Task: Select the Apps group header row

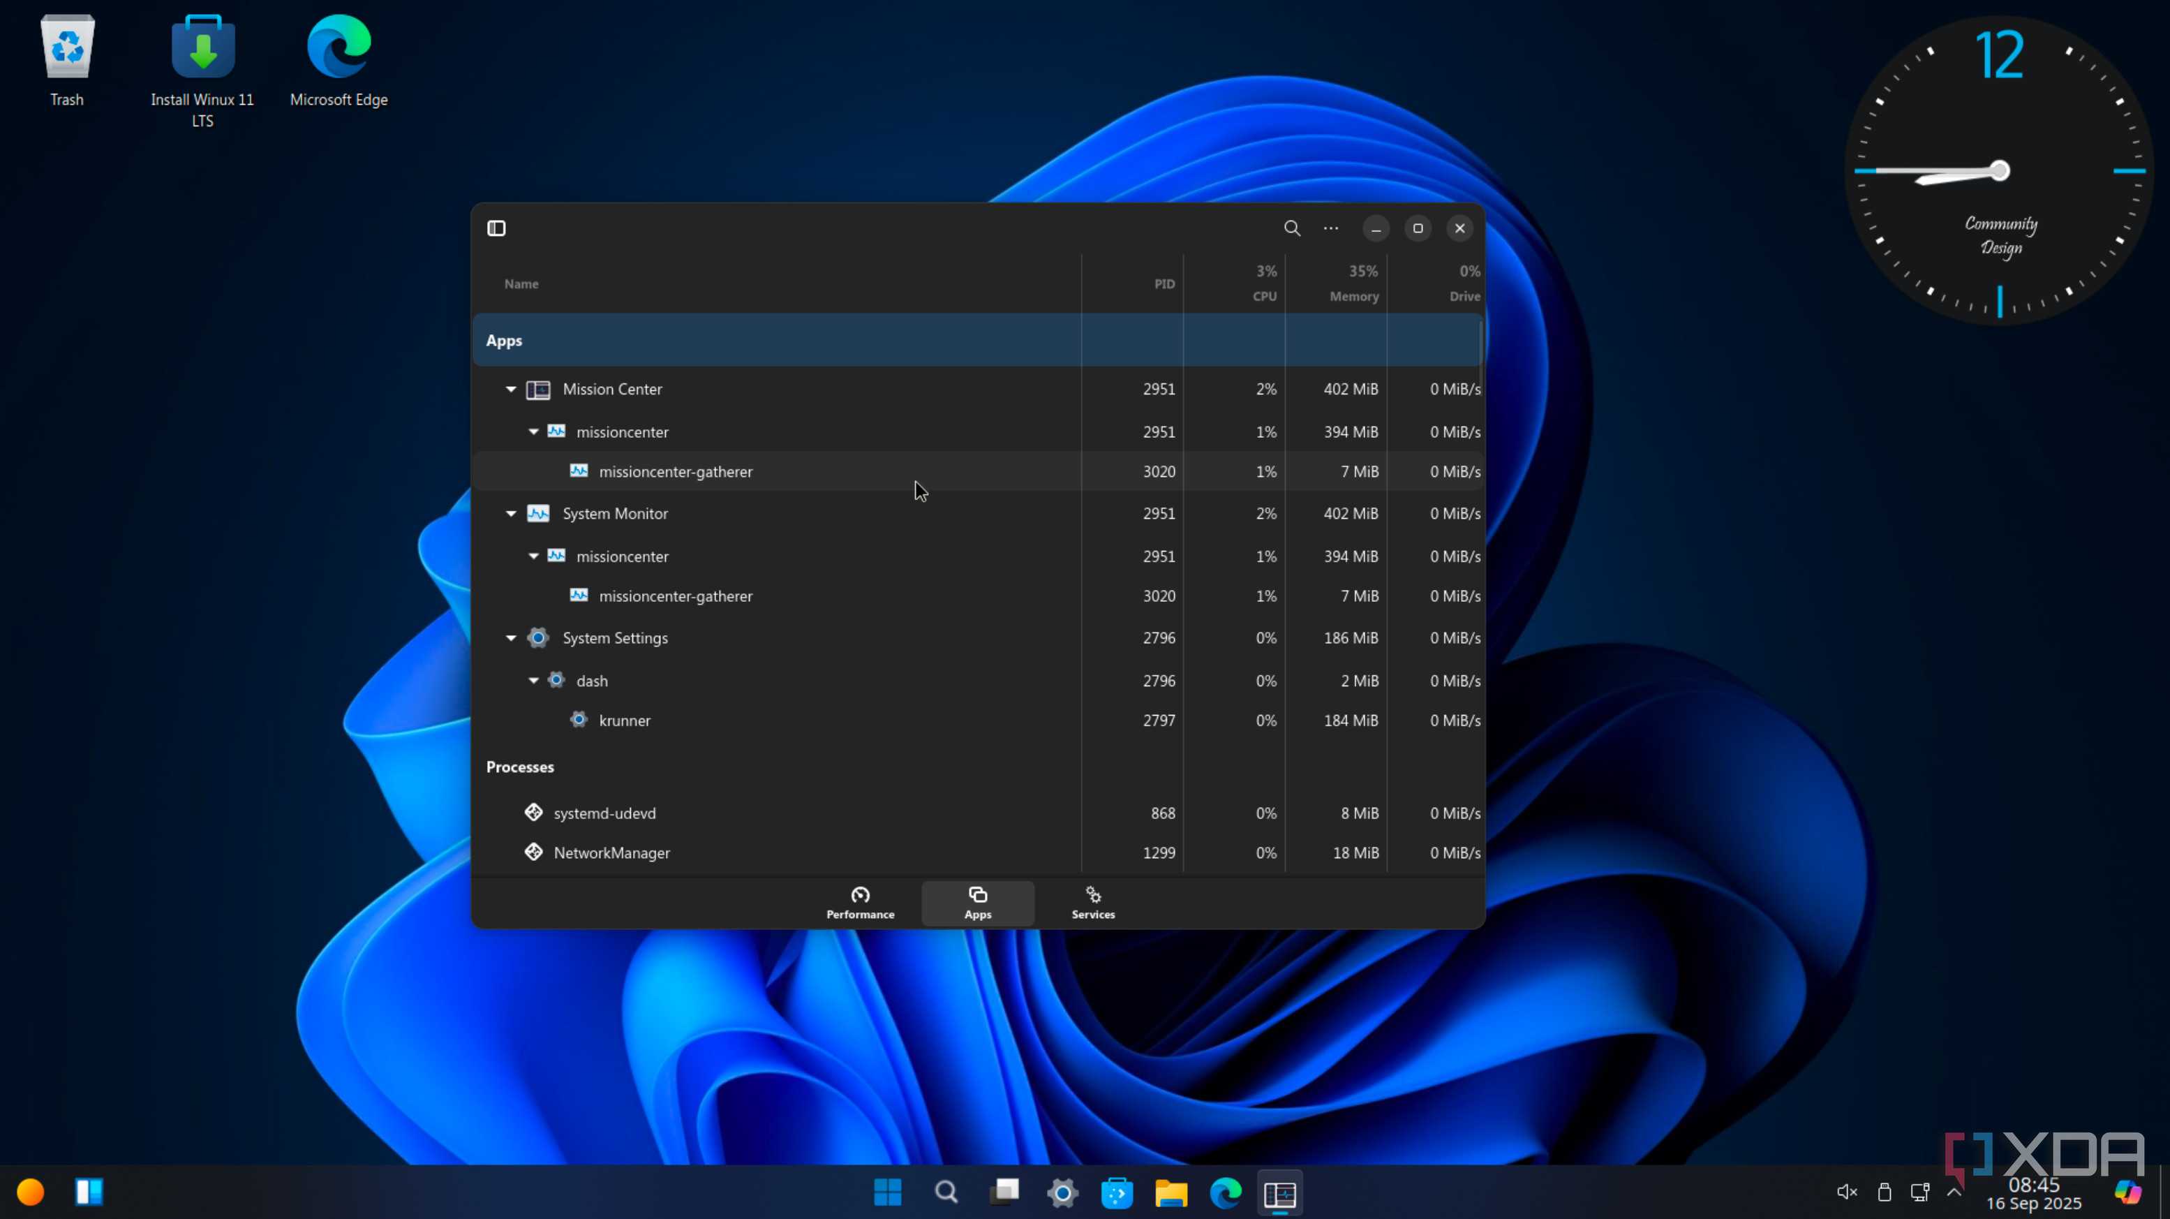Action: (977, 340)
